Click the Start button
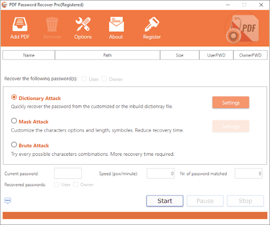This screenshot has width=270, height=225. click(165, 201)
